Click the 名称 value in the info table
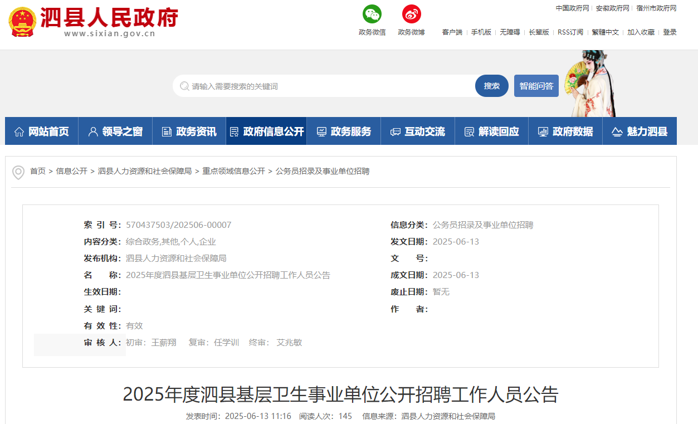This screenshot has width=698, height=424. click(228, 275)
